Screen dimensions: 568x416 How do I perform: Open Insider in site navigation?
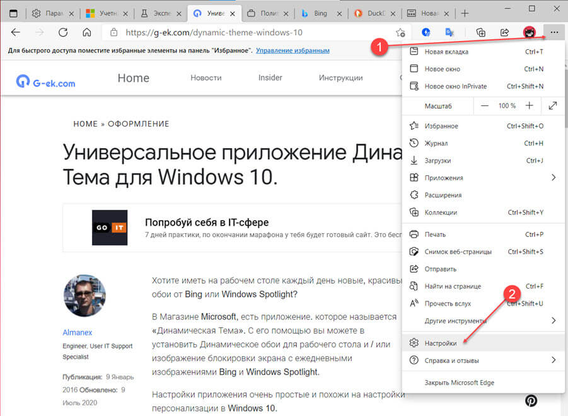point(270,78)
